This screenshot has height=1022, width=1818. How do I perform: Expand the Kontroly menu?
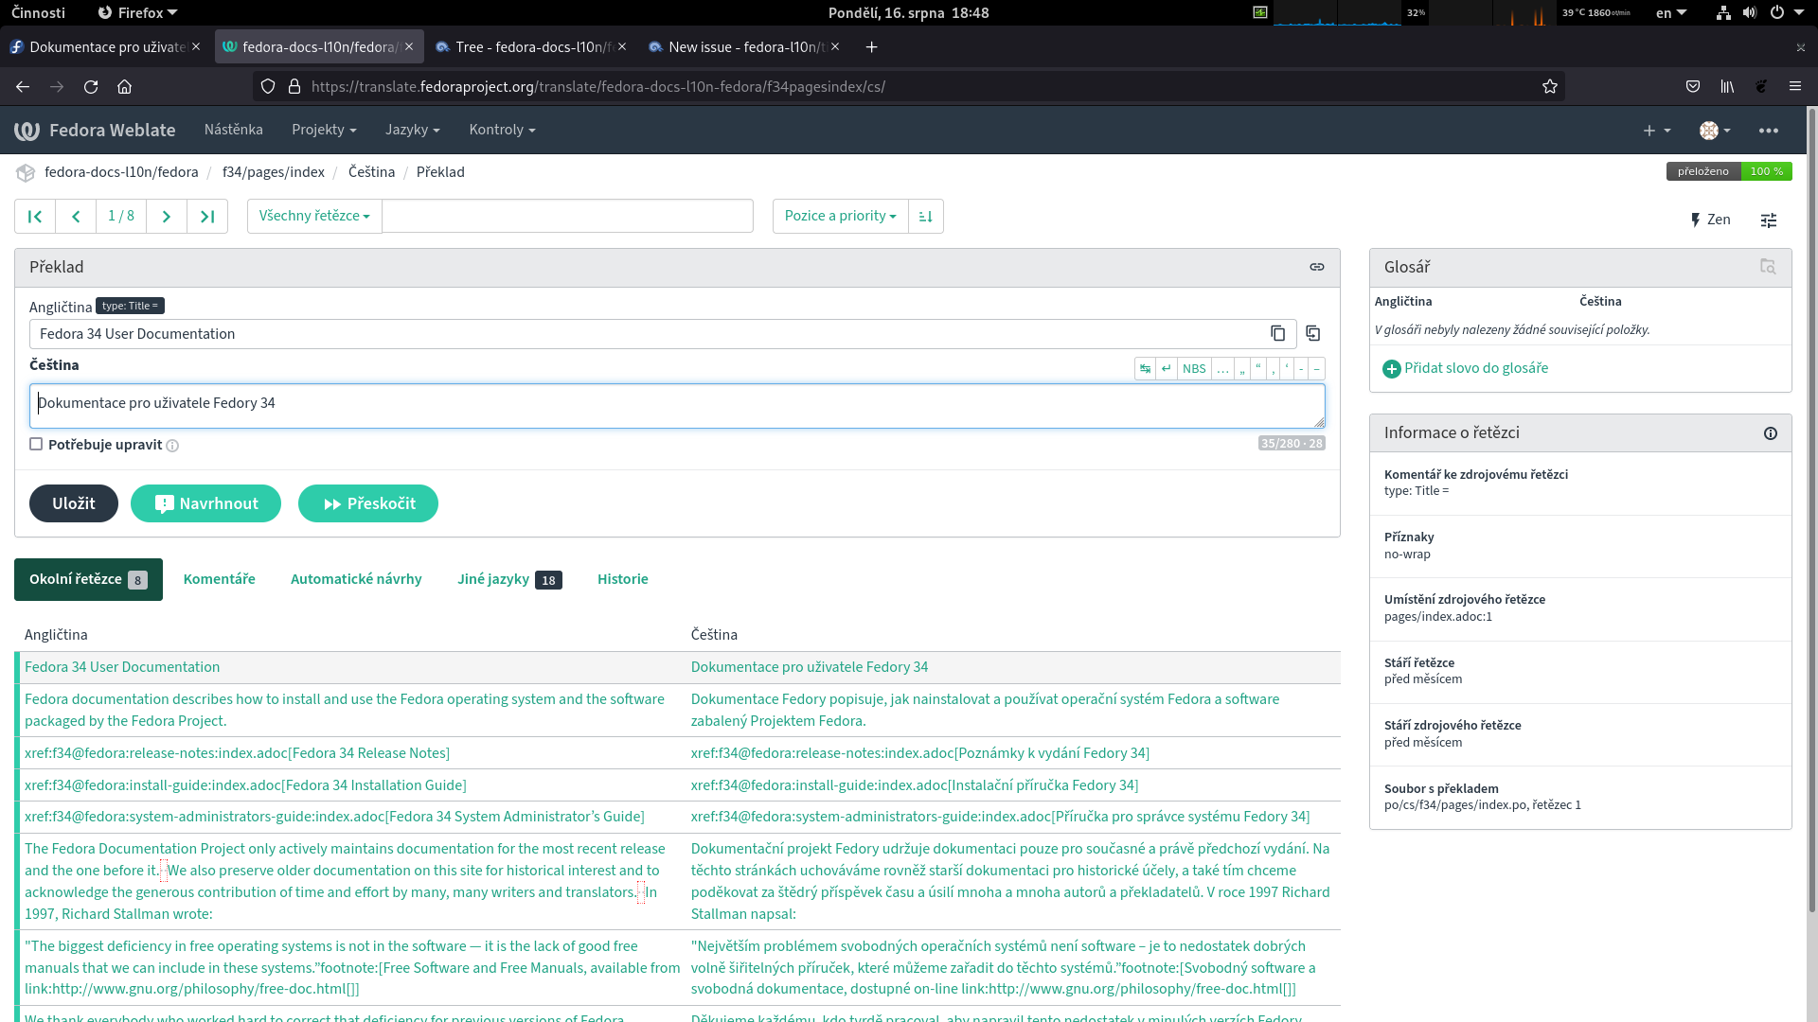503,131
